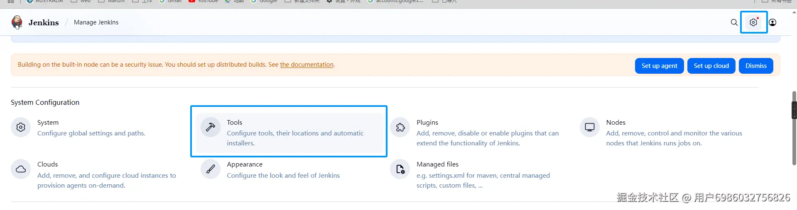Click the Jenkins logo icon
This screenshot has width=797, height=210.
[x=17, y=22]
